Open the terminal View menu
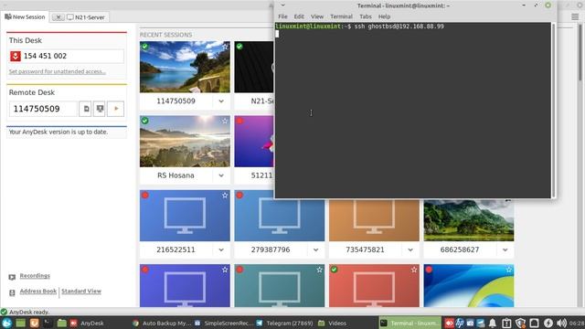 click(x=317, y=16)
